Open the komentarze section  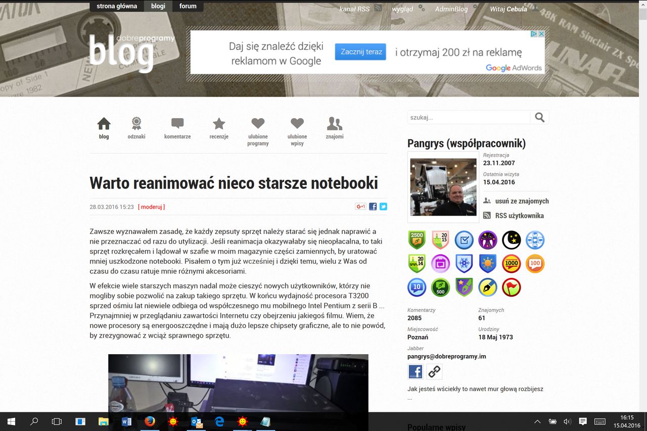(x=177, y=128)
